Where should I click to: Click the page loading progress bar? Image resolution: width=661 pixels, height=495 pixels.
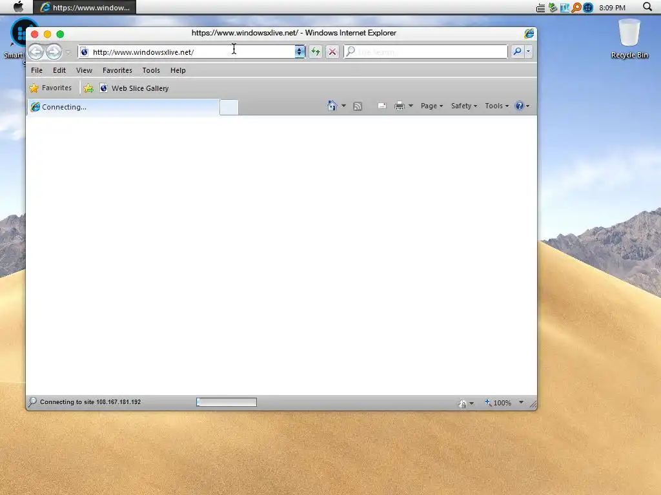[x=227, y=402]
